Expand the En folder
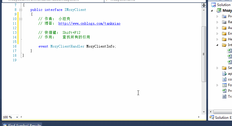This screenshot has height=126, width=232. pos(217,34)
